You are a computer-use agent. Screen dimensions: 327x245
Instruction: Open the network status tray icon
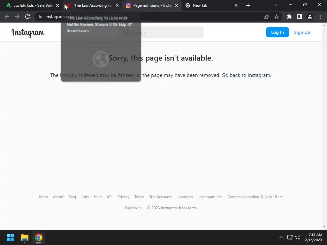click(x=290, y=237)
